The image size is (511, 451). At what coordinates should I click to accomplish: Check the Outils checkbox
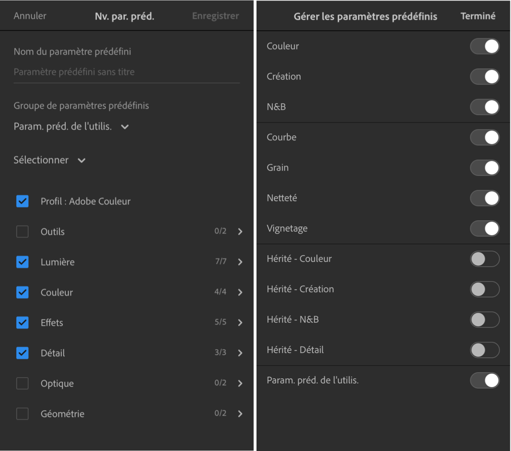(x=22, y=231)
